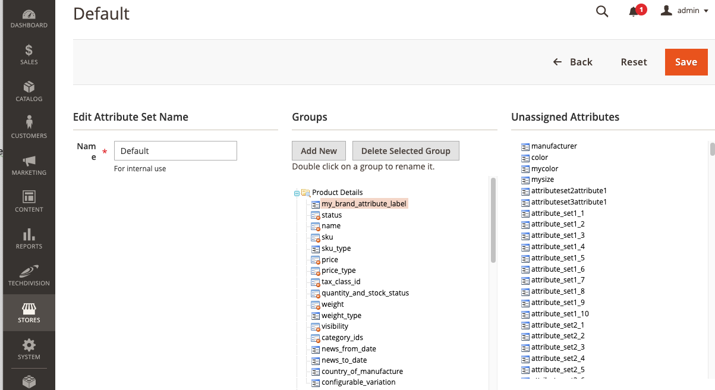Select the weight_type attribute
715x390 pixels.
coord(342,316)
